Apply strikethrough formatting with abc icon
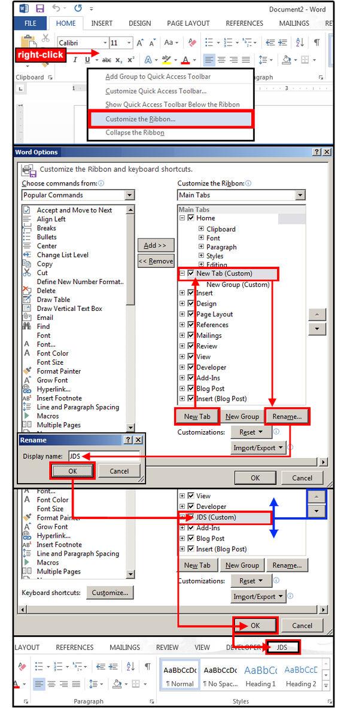 106,60
